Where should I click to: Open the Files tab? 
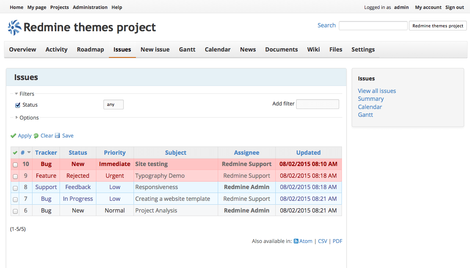pyautogui.click(x=336, y=50)
